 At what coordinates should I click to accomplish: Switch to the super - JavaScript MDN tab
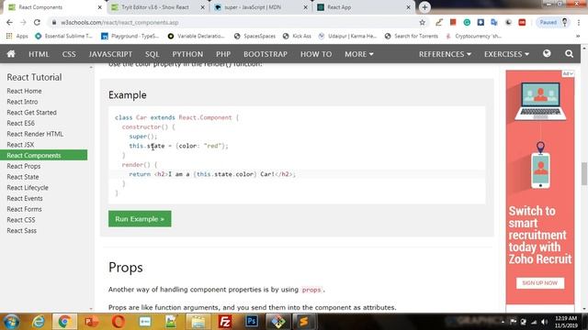tap(253, 7)
